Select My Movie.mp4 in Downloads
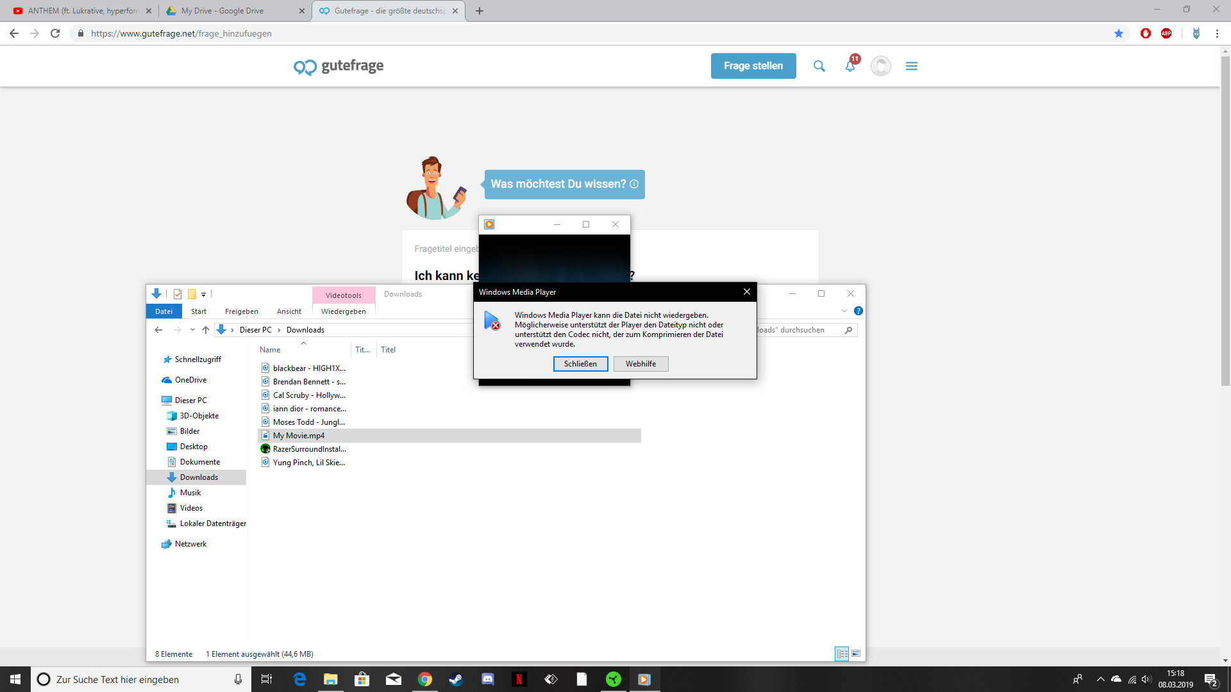The image size is (1231, 692). point(298,436)
